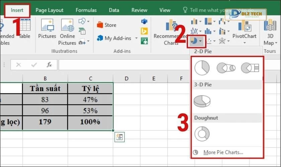Switch to the Page Layout tab

pos(50,10)
